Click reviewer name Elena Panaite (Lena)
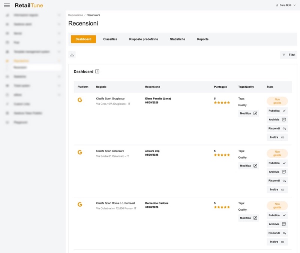The image size is (300, 253). point(158,98)
